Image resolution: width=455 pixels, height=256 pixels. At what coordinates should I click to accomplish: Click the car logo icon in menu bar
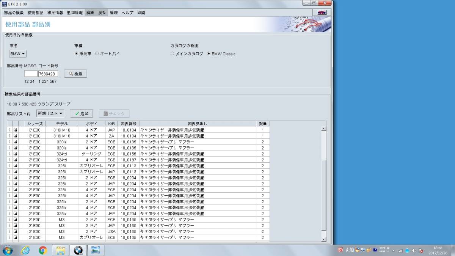tap(322, 13)
